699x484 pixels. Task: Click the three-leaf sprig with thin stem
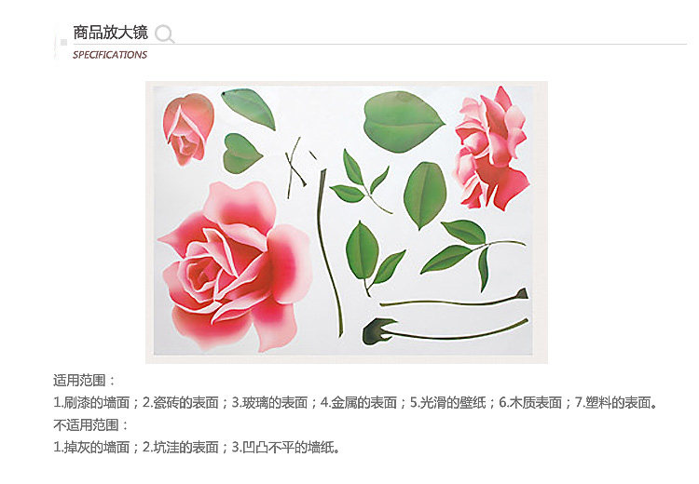point(360,181)
